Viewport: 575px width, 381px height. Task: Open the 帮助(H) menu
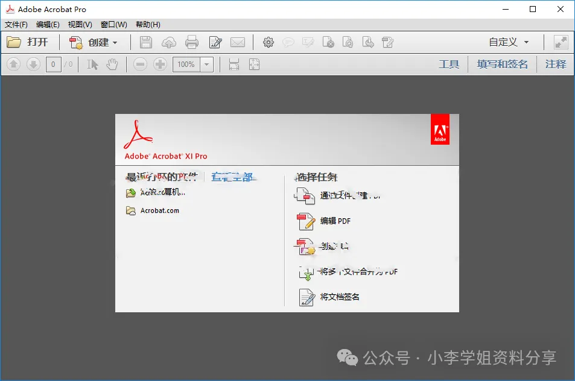pyautogui.click(x=148, y=25)
